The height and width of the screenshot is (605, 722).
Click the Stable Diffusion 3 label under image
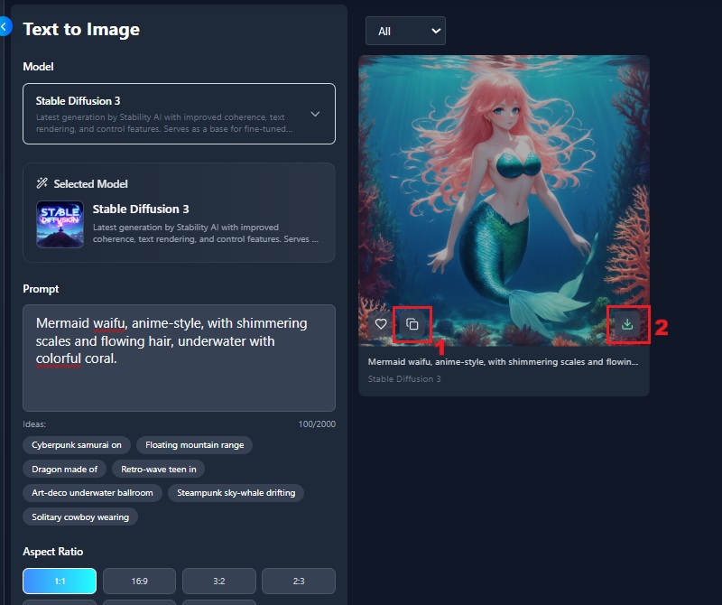(x=404, y=378)
